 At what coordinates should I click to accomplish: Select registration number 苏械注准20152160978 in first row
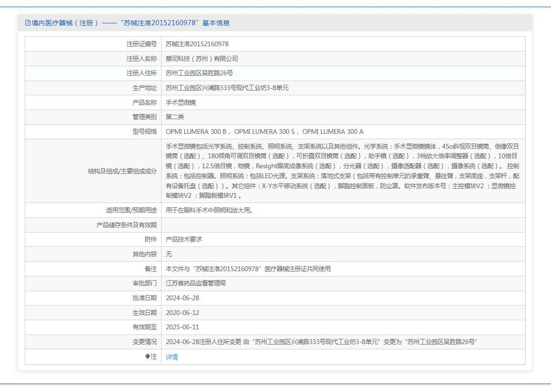pos(197,44)
